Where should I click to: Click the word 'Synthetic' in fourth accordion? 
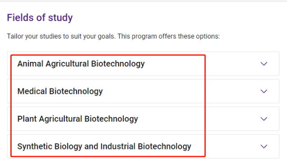(x=35, y=146)
